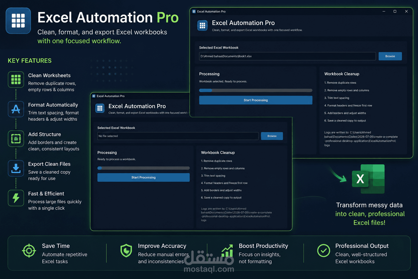Click the logs path text in back window

[361, 139]
